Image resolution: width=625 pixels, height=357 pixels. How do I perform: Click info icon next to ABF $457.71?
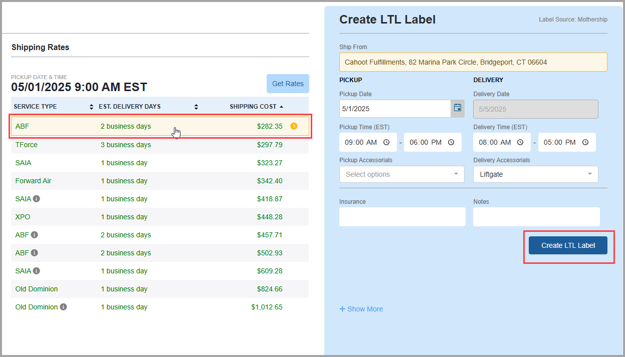[34, 235]
